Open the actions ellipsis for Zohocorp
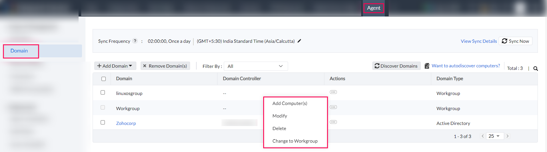 click(x=333, y=122)
